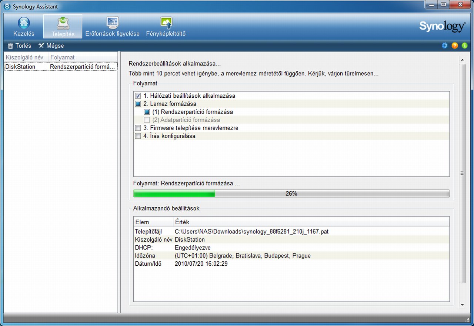Click the green info icon
This screenshot has width=474, height=326.
pyautogui.click(x=464, y=46)
